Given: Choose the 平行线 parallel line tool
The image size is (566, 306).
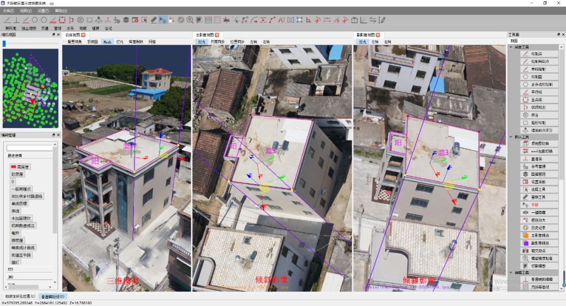Looking at the screenshot, I should click(534, 92).
